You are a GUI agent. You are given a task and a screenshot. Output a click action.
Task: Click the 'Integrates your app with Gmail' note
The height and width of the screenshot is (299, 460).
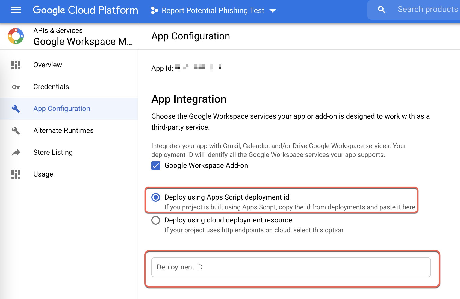[x=279, y=150]
